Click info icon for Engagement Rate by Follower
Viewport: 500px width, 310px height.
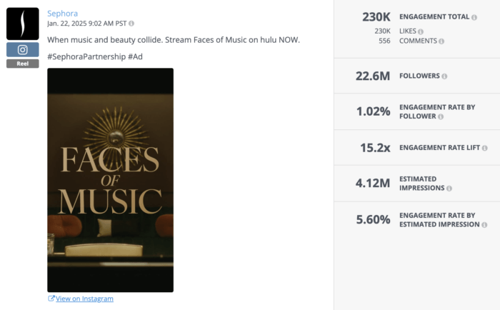point(441,116)
